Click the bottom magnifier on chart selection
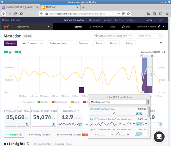The image size is (171, 146). pyautogui.click(x=142, y=93)
